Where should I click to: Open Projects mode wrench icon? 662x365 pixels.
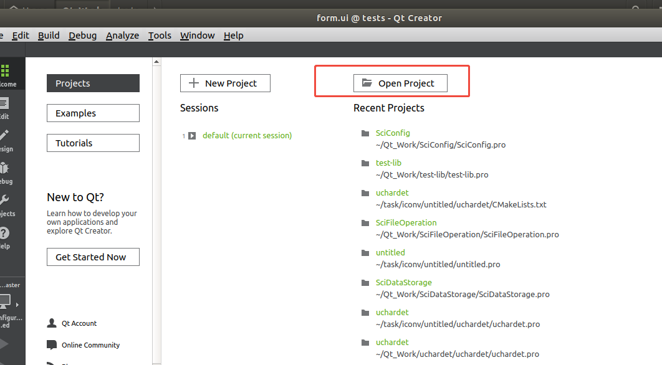(x=4, y=200)
